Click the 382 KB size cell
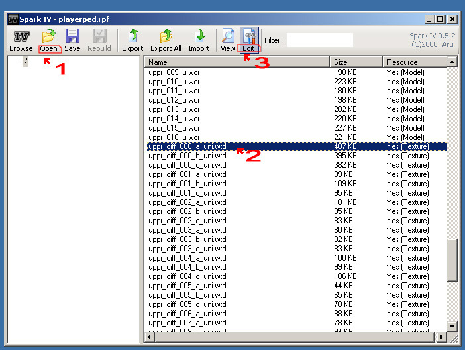This screenshot has width=465, height=350. pos(345,165)
